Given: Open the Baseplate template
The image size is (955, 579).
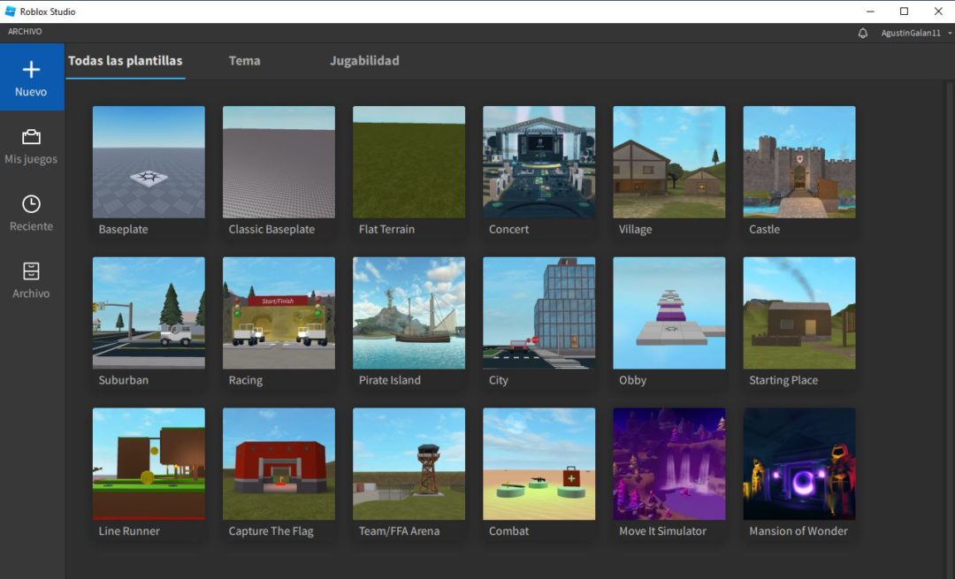Looking at the screenshot, I should 148,162.
